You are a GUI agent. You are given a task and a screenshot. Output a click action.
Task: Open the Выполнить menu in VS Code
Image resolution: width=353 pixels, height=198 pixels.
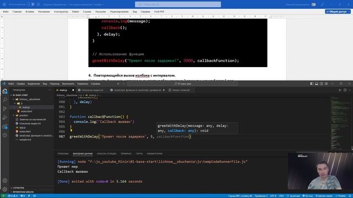click(x=68, y=84)
